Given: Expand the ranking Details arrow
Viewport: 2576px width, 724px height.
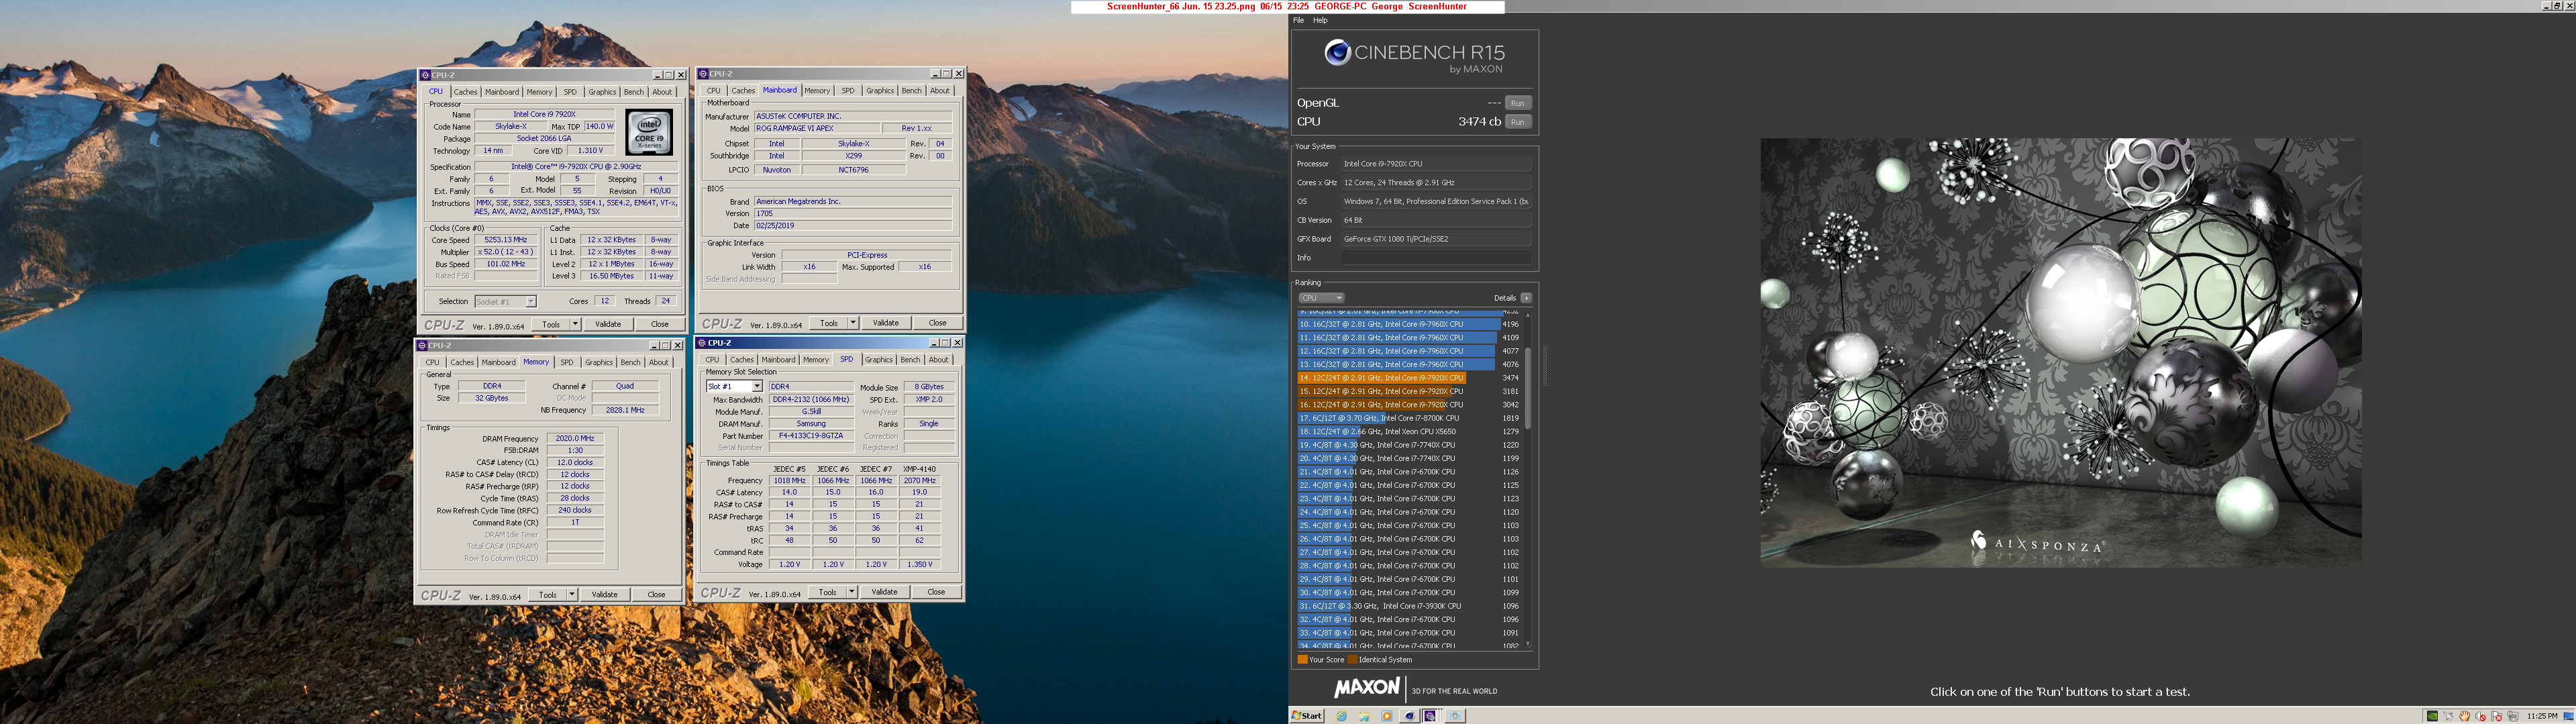Looking at the screenshot, I should (x=1526, y=298).
